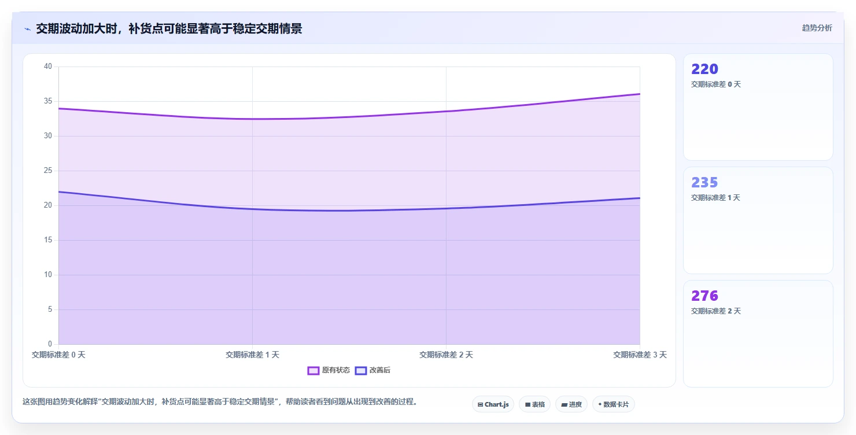Click the blue 改善后 legend swatch
The image size is (856, 435).
[361, 370]
